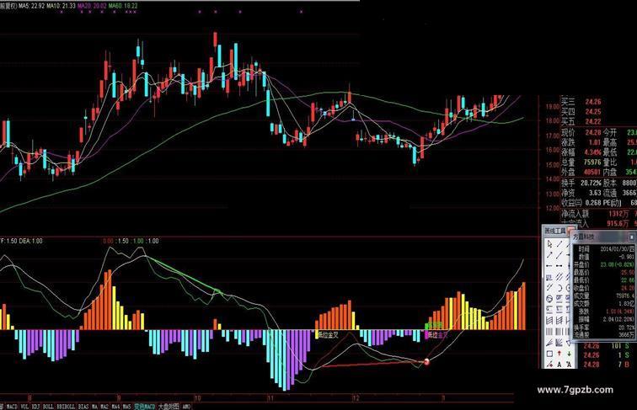Close the 方圆科技 info popup
637x410 pixels.
pos(632,237)
